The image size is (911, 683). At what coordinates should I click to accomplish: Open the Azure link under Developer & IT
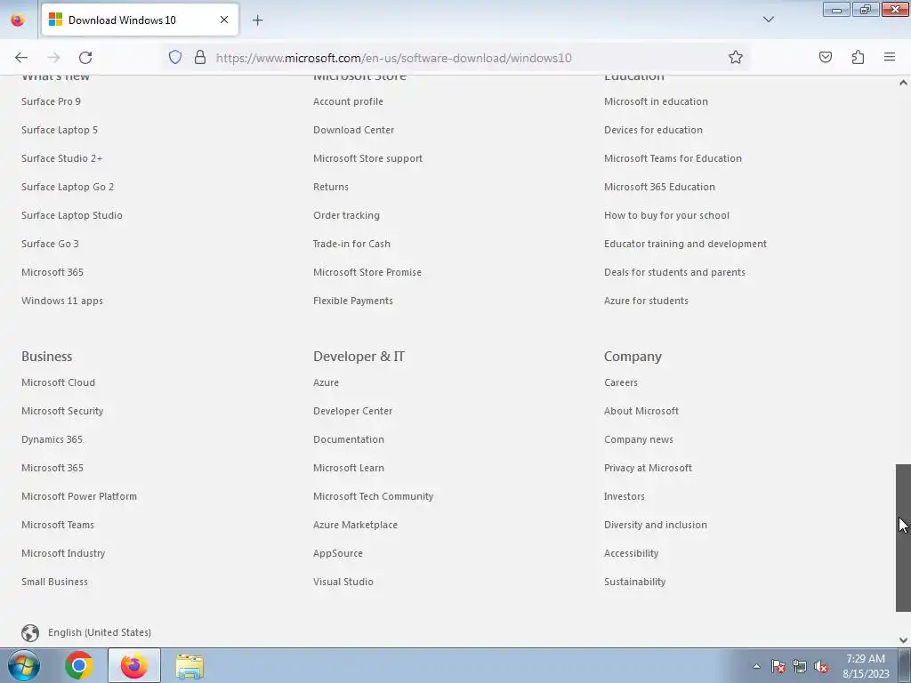point(326,382)
